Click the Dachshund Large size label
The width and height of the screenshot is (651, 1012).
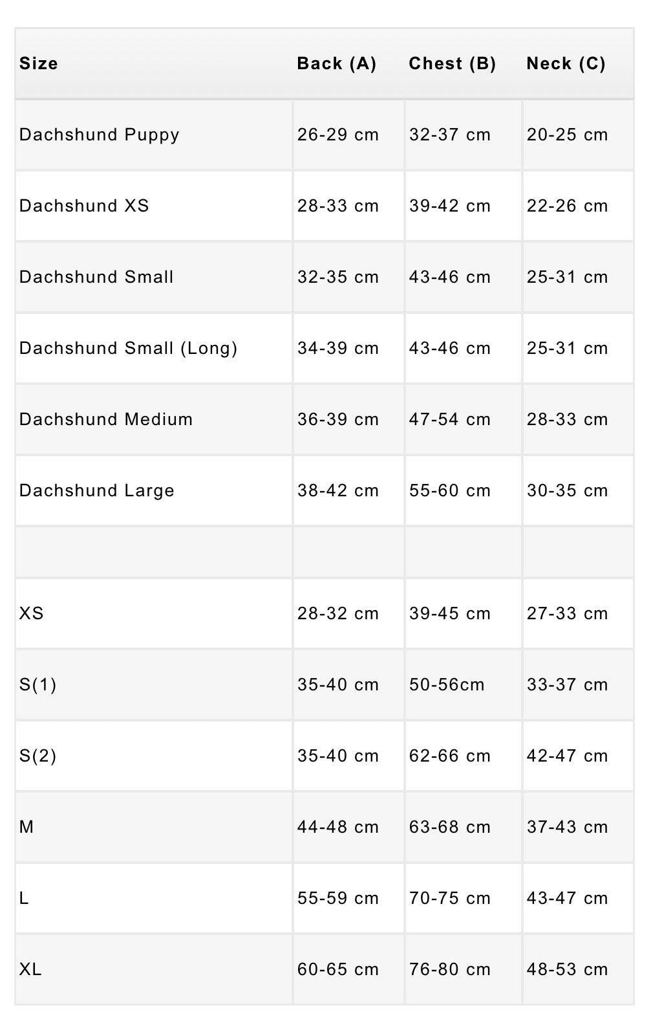pyautogui.click(x=97, y=490)
